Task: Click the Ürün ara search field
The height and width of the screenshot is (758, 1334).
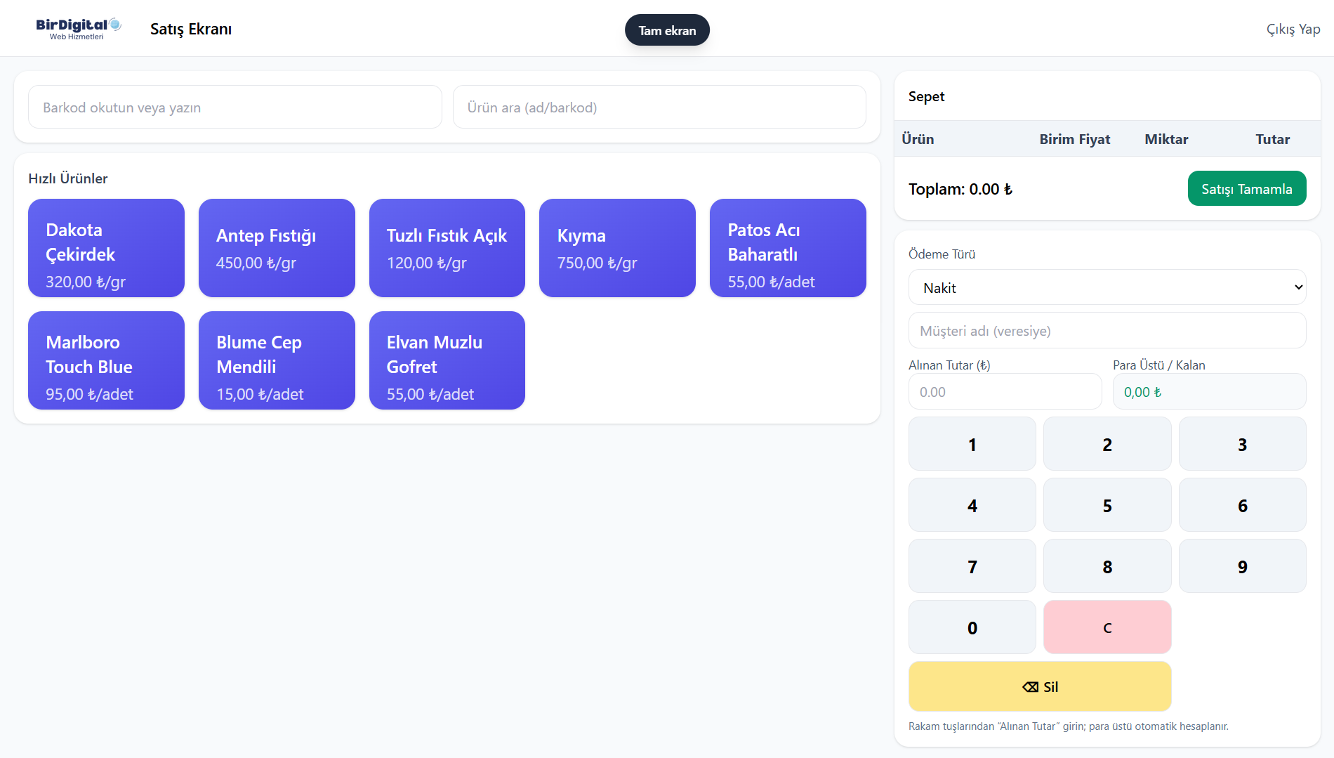Action: 659,107
